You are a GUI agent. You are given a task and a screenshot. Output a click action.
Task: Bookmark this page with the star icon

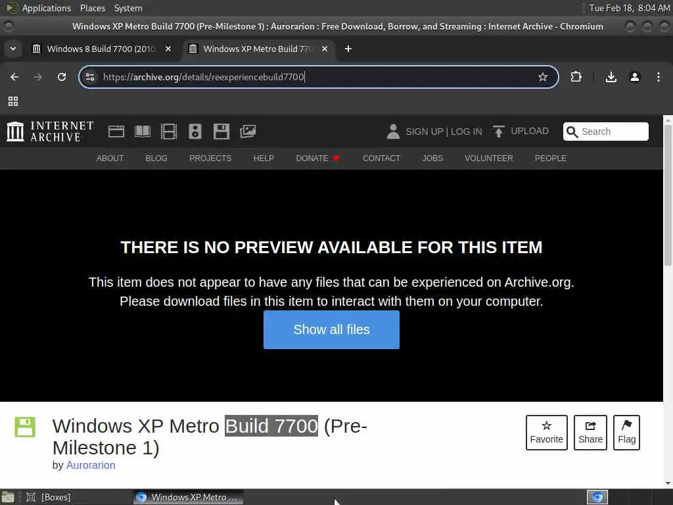[x=542, y=77]
